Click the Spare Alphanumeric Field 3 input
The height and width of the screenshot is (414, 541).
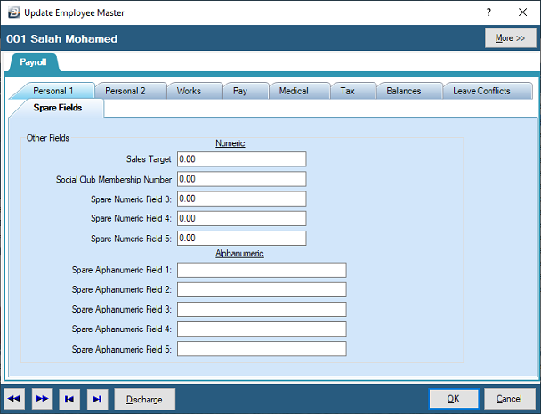click(262, 309)
